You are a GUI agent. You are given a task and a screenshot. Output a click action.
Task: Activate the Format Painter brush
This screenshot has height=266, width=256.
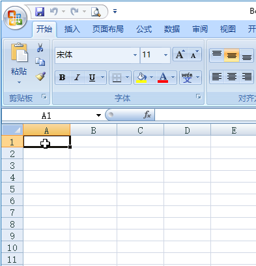click(40, 76)
